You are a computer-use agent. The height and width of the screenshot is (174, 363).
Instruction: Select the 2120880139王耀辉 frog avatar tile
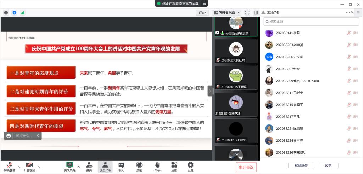236,78
